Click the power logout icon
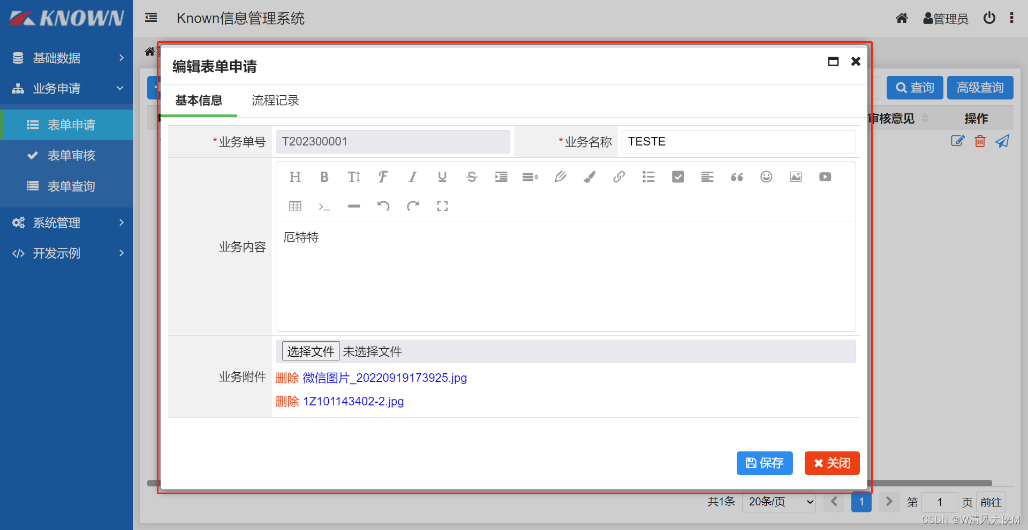The width and height of the screenshot is (1028, 530). [989, 18]
